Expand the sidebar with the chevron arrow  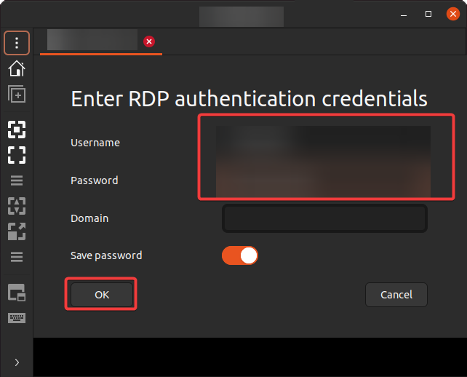click(x=17, y=362)
